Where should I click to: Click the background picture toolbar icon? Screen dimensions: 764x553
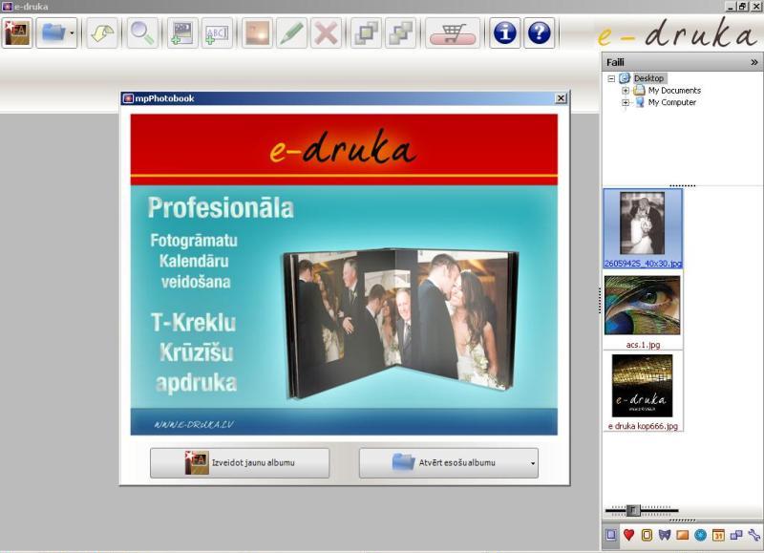(257, 32)
